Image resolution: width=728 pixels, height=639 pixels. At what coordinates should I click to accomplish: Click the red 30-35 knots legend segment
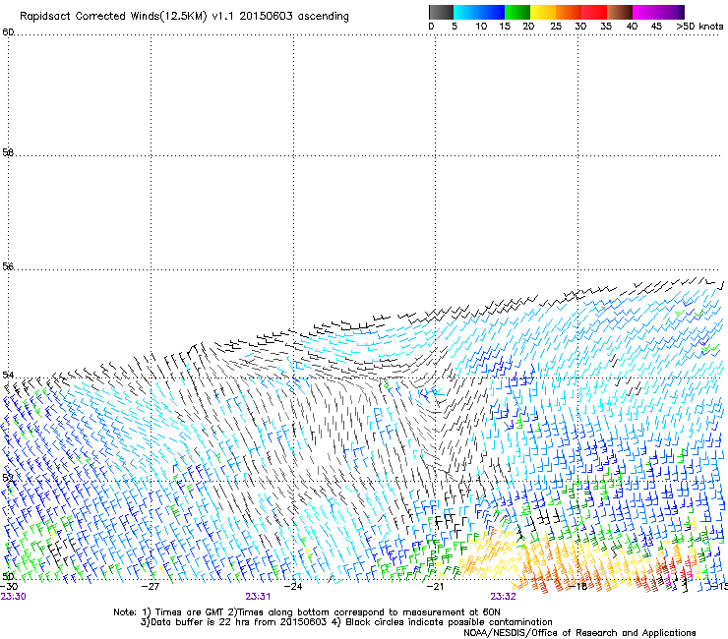click(x=594, y=12)
